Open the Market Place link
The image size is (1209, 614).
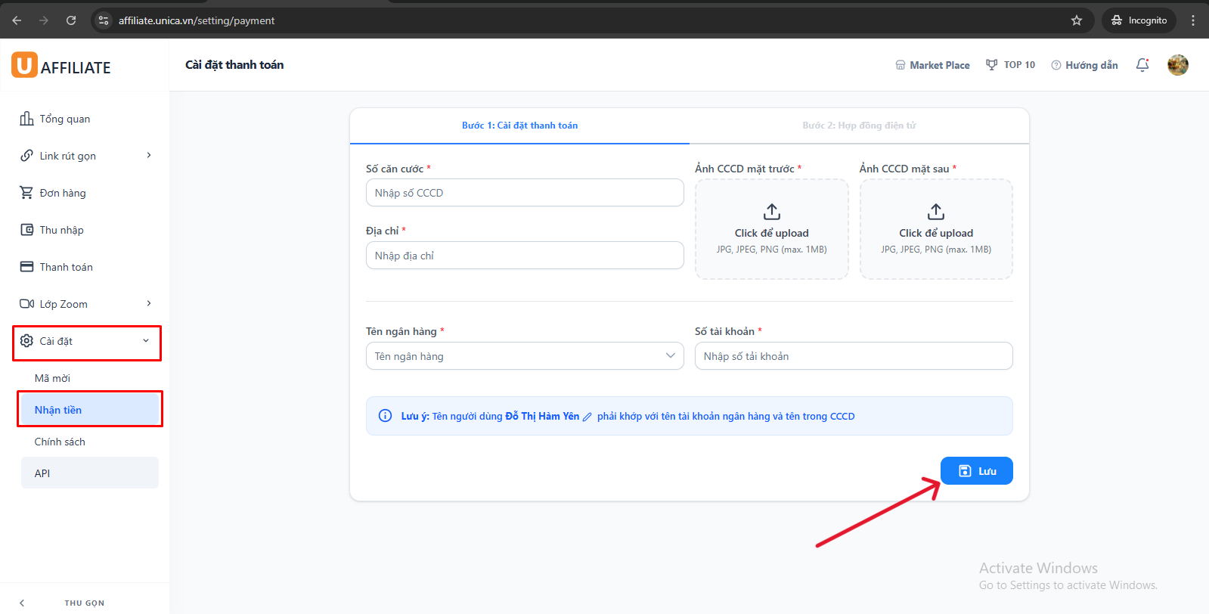(x=932, y=65)
